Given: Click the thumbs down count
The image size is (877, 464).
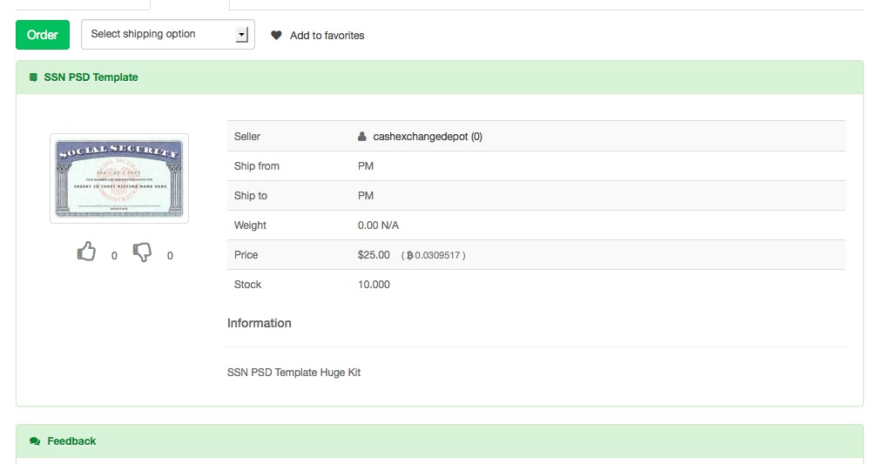Looking at the screenshot, I should (x=170, y=256).
